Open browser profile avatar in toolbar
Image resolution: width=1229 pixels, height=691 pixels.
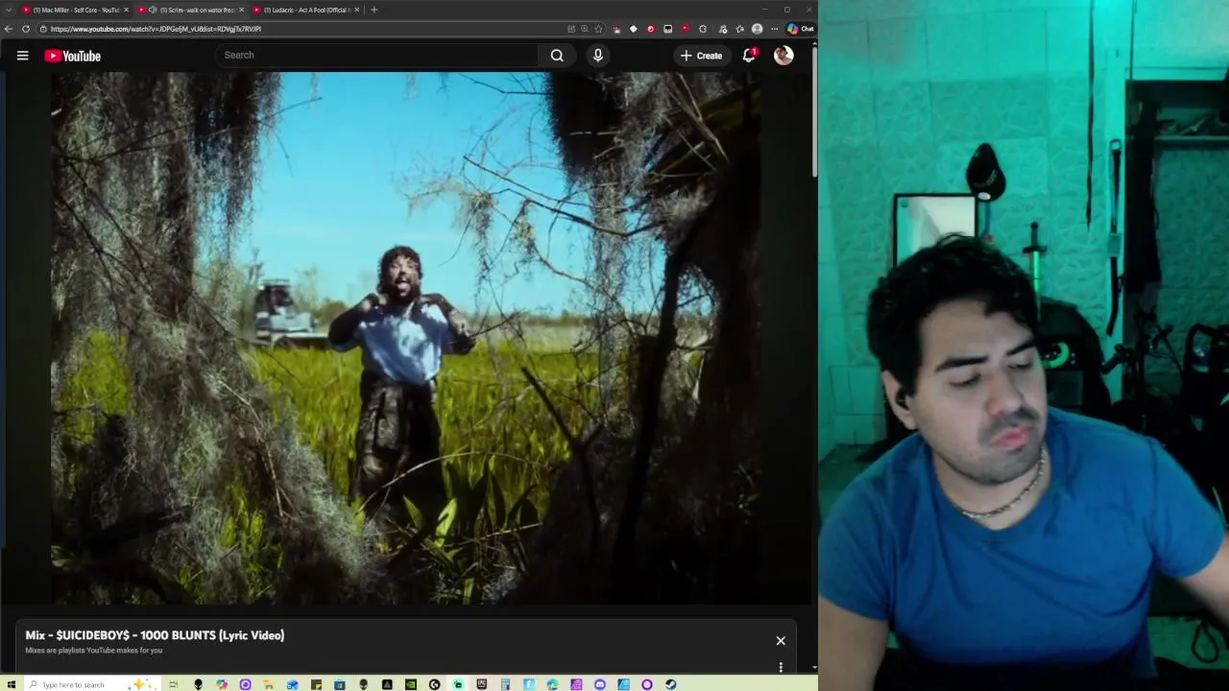757,29
